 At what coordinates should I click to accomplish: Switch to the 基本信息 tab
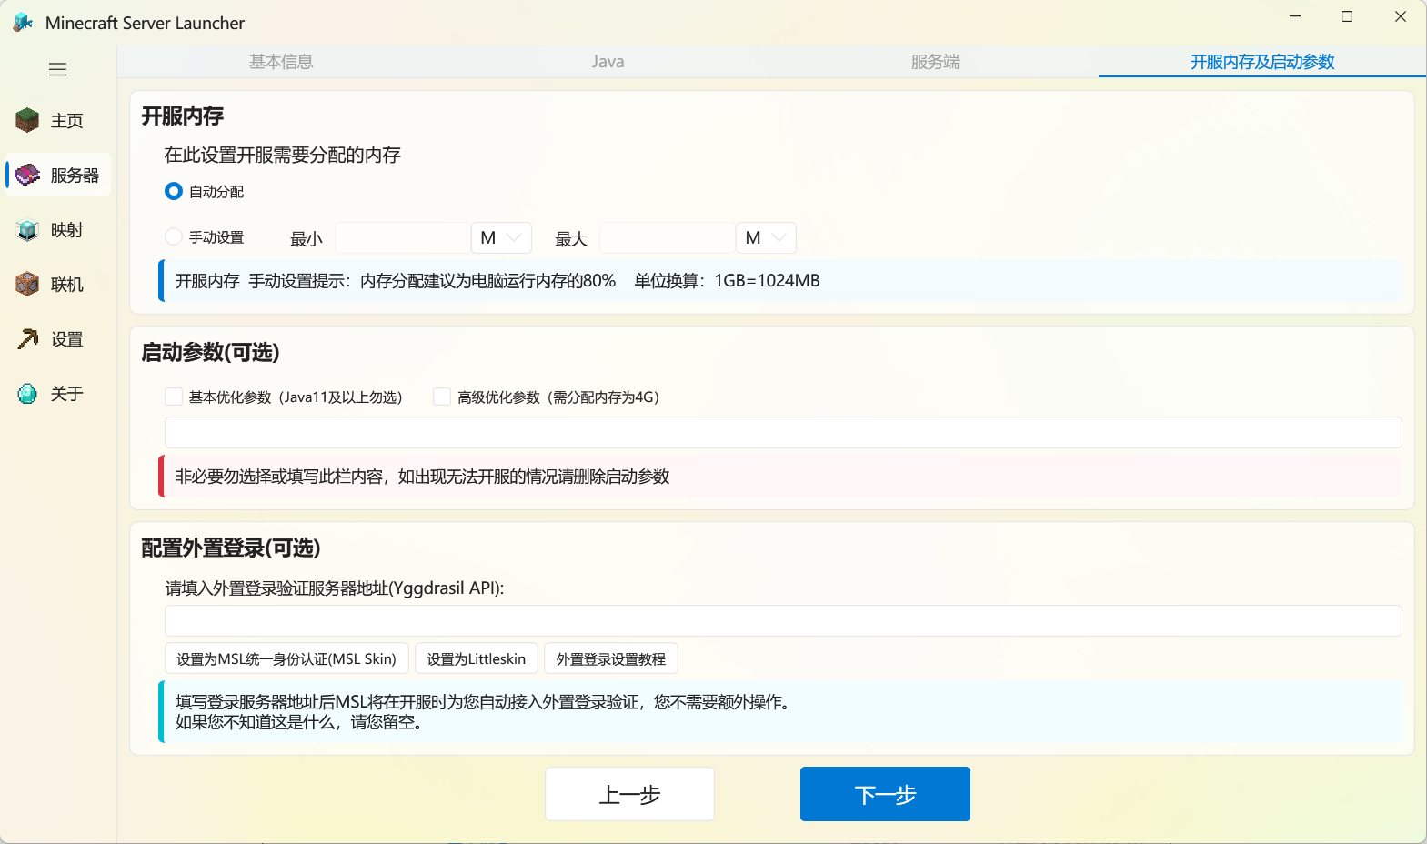pyautogui.click(x=281, y=62)
